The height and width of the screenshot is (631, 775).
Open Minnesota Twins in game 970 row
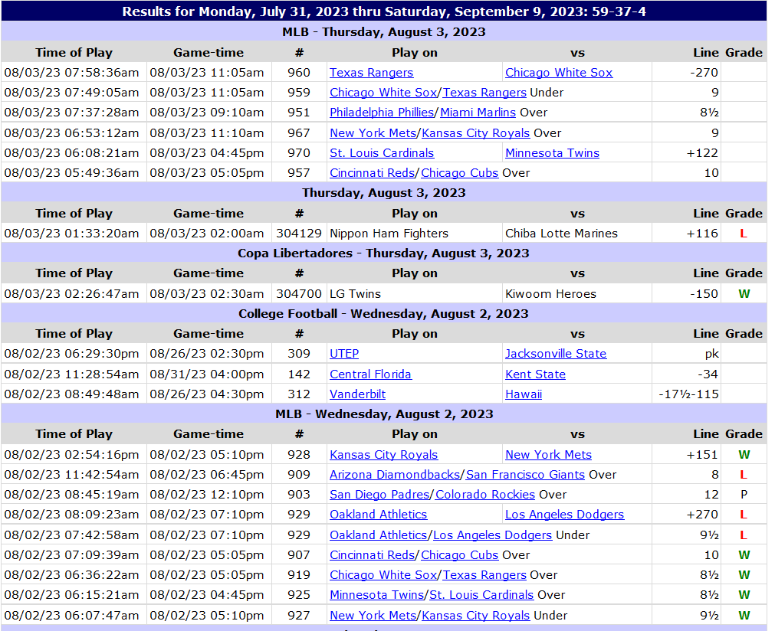click(552, 153)
